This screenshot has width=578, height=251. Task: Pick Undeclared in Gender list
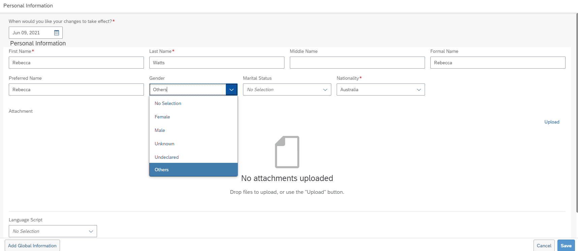pos(193,157)
